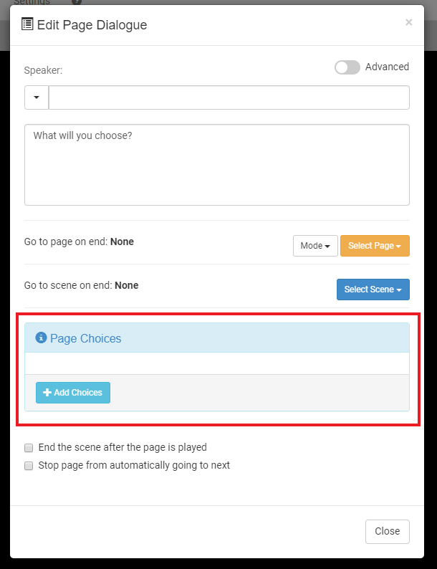Click the Close button at the bottom

pos(387,532)
